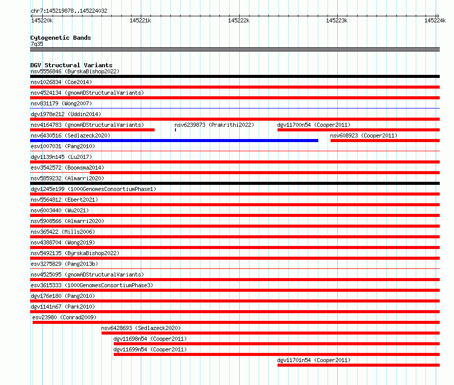Click the 145221k ruler position

(140, 20)
